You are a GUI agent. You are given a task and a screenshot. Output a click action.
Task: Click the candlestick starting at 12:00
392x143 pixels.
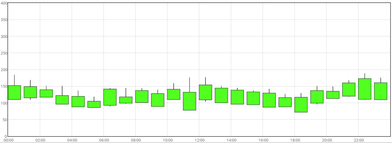(205, 92)
